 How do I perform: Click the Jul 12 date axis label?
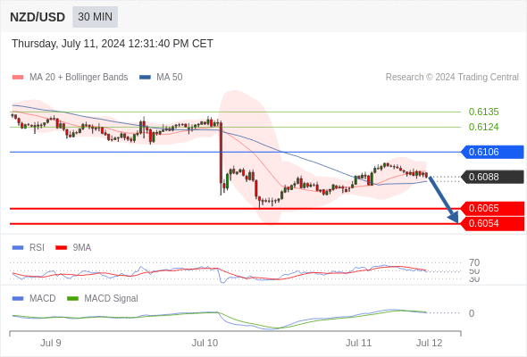point(430,343)
